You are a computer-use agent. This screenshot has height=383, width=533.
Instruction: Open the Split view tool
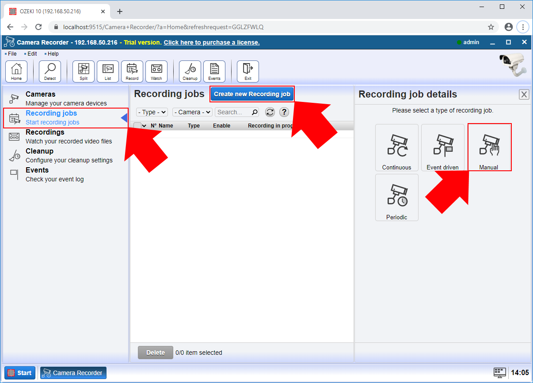[84, 71]
